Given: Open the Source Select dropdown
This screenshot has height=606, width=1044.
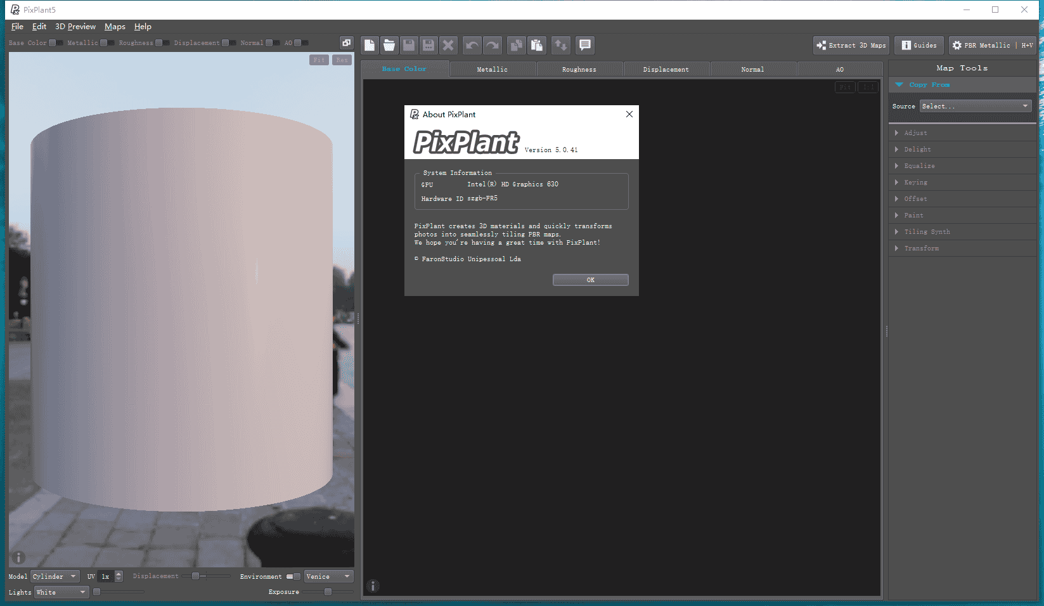Looking at the screenshot, I should [975, 106].
